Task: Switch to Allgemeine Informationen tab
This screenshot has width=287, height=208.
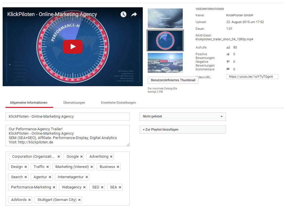Action: tap(29, 103)
